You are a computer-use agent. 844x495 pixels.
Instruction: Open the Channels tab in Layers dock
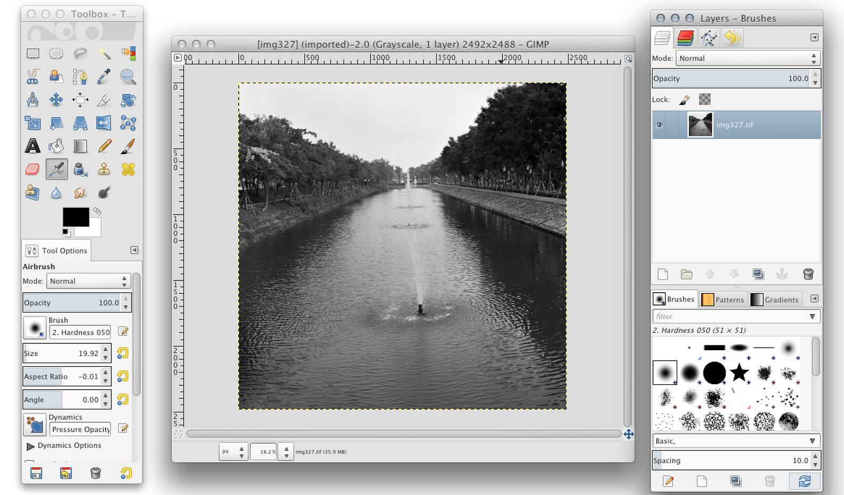(x=685, y=38)
